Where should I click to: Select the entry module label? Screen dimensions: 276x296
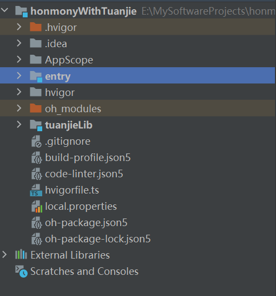[x=58, y=76]
